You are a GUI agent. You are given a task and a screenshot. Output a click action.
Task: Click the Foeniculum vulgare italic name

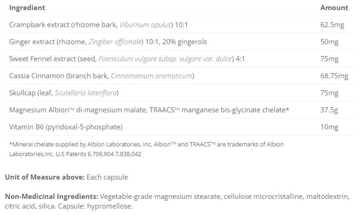click(165, 59)
